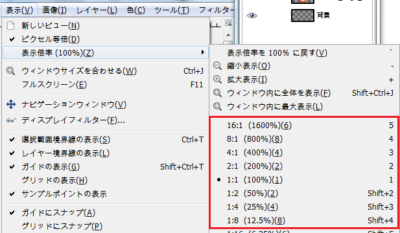Click scrollbar up arrow in canvas
This screenshot has width=400, height=233.
click(x=228, y=35)
